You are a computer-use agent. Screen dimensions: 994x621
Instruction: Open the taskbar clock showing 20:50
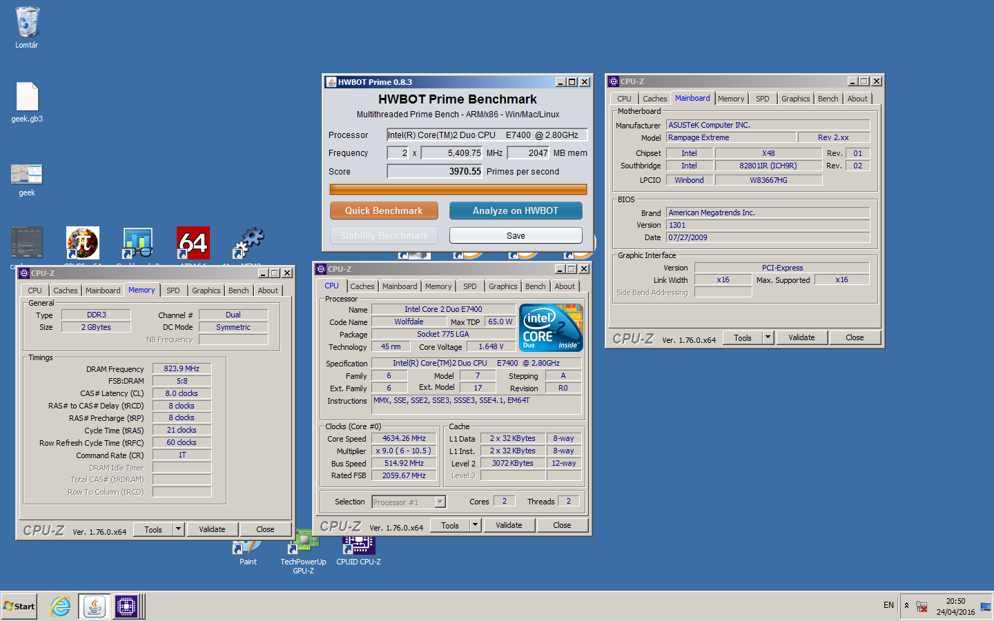click(x=955, y=607)
